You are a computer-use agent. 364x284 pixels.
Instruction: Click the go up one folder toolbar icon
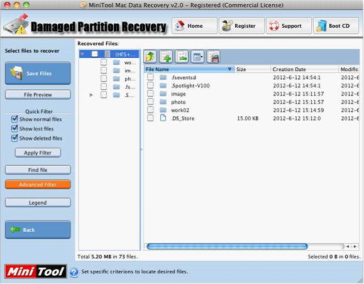[x=150, y=57]
